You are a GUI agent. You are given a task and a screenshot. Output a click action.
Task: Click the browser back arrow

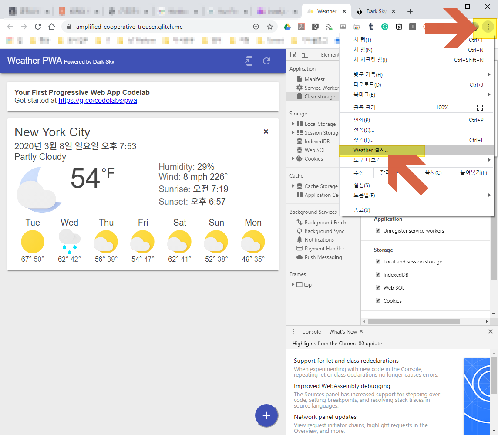point(10,27)
